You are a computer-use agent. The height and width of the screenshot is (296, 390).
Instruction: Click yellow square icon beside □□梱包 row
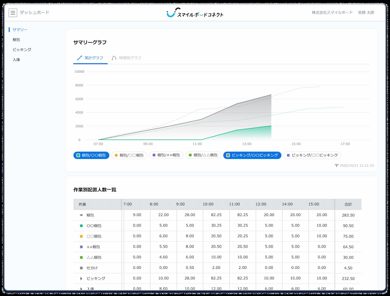(81, 236)
